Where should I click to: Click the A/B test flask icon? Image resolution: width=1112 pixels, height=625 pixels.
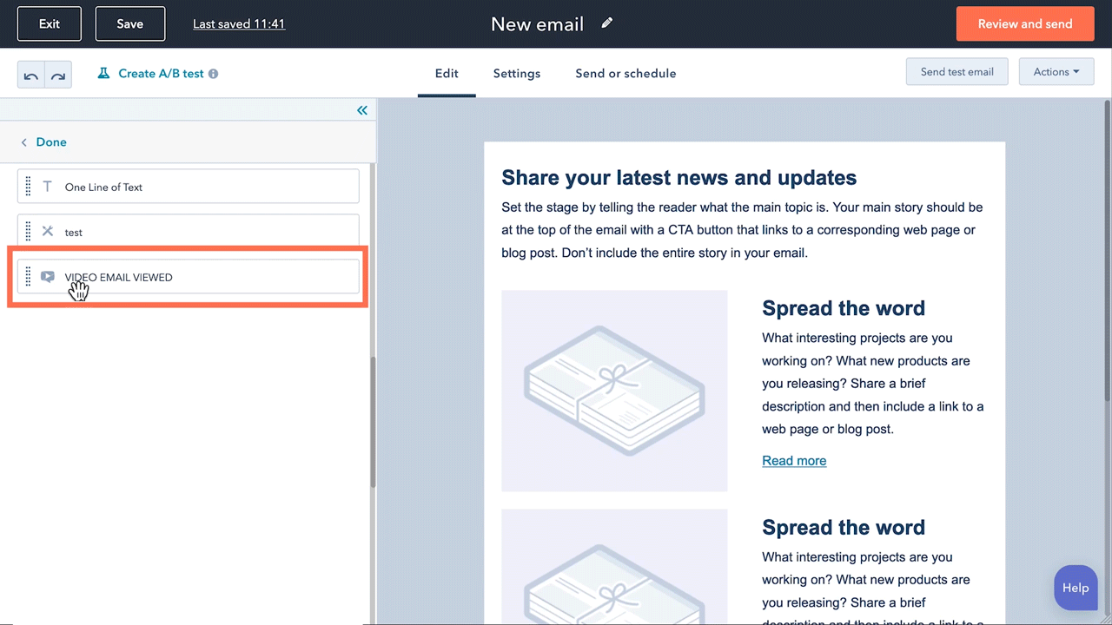click(x=103, y=74)
